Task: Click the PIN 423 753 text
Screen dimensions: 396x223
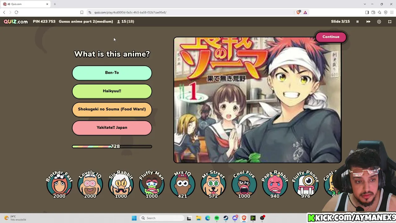Action: (x=44, y=22)
